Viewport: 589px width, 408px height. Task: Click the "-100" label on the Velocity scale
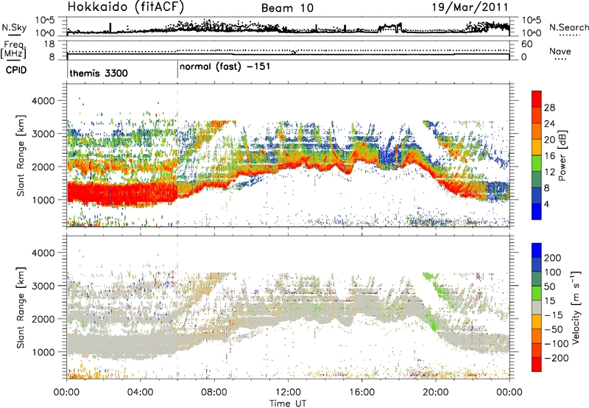(556, 344)
